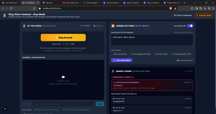Image resolution: width=216 pixels, height=114 pixels.
Task: Add the Leave packages at the gate preset
Action: [140, 54]
